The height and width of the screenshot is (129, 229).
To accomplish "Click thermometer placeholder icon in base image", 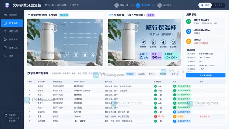I will coord(76,55).
